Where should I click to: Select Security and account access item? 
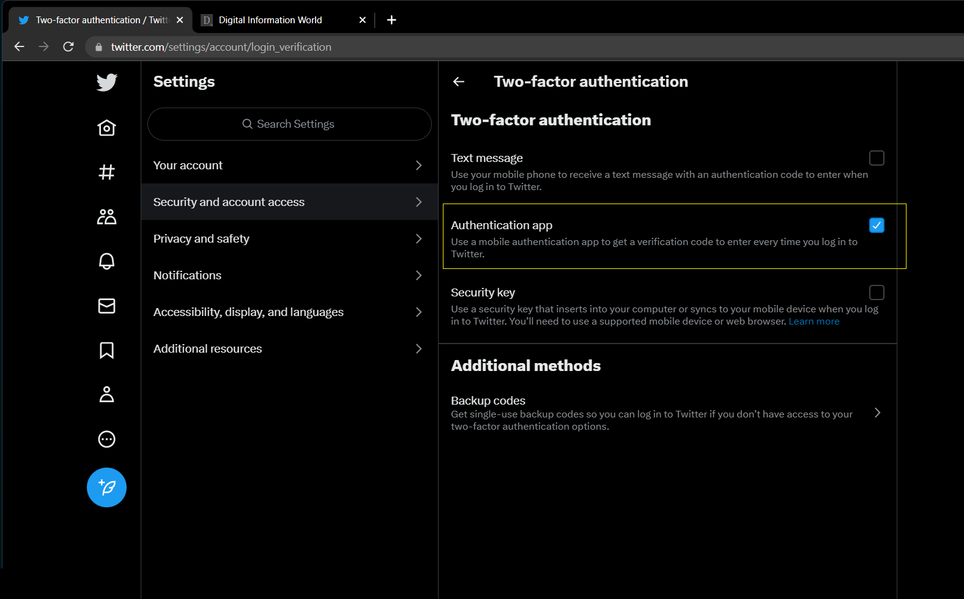coord(289,202)
